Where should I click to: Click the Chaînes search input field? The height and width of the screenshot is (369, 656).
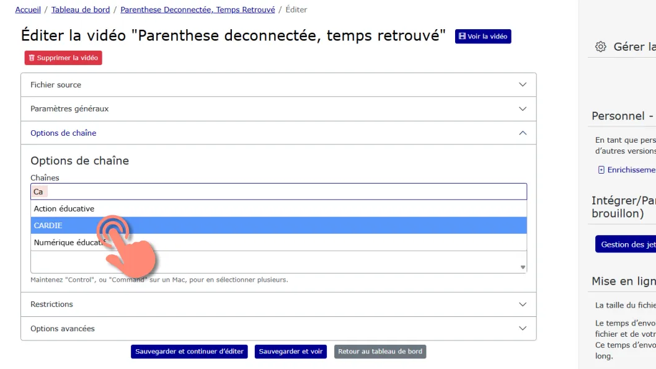coord(278,192)
